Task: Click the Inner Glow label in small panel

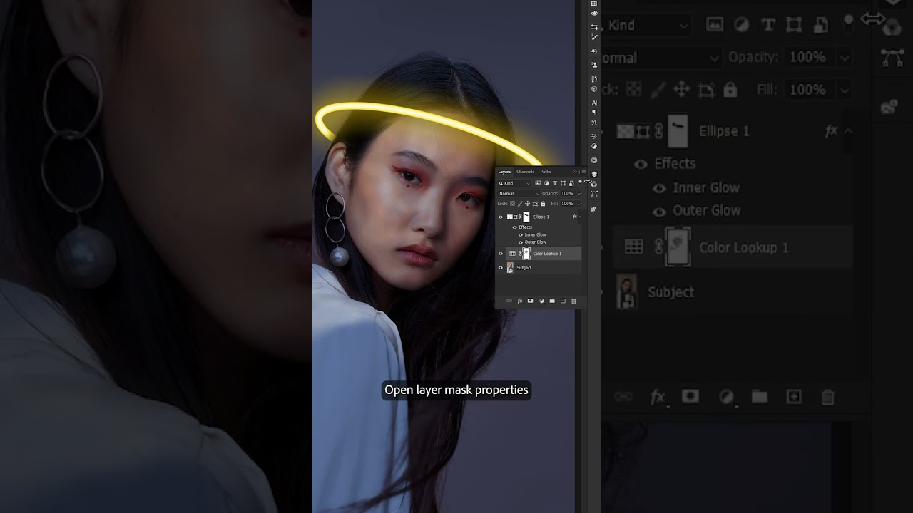Action: (536, 234)
